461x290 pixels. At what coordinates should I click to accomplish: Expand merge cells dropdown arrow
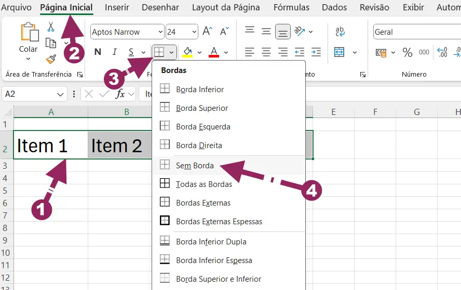pos(355,52)
